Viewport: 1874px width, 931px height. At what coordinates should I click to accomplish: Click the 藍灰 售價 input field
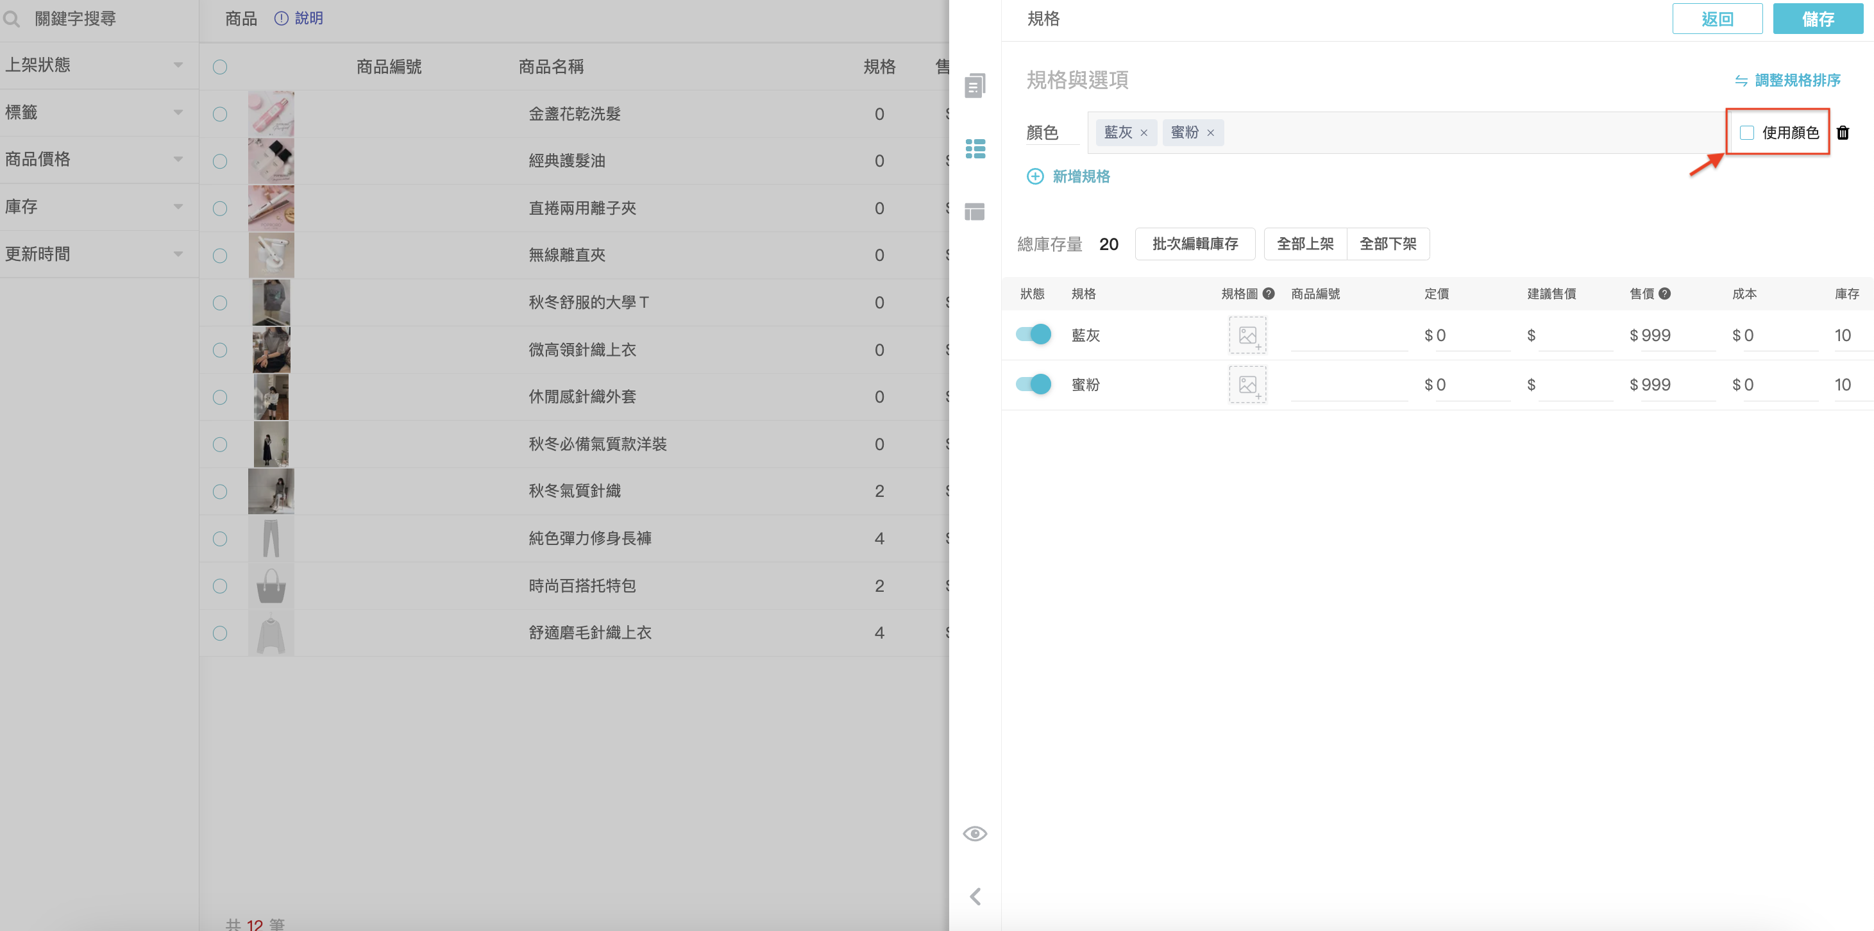[1672, 335]
